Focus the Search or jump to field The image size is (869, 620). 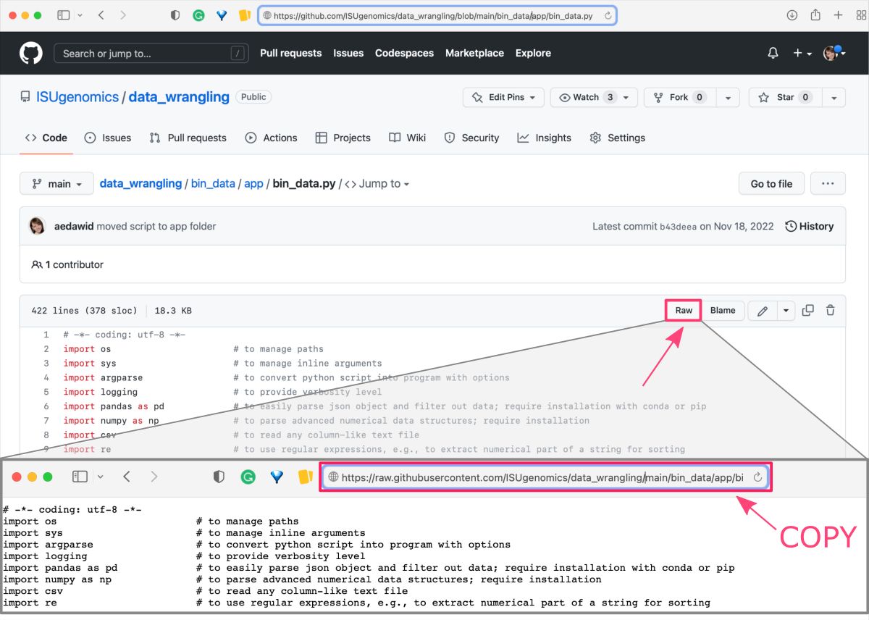point(151,52)
